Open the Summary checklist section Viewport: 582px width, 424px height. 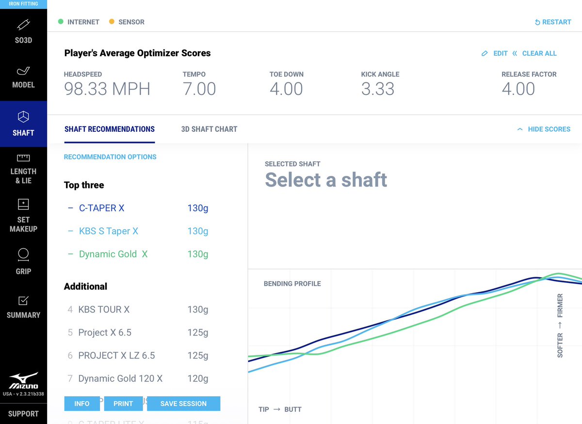(23, 307)
